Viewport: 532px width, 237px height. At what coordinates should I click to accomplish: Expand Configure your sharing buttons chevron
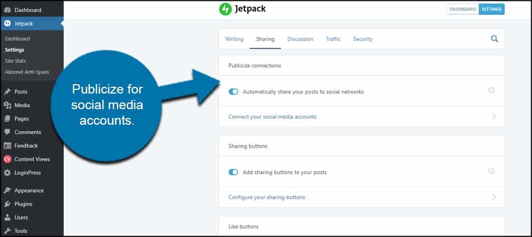[494, 197]
